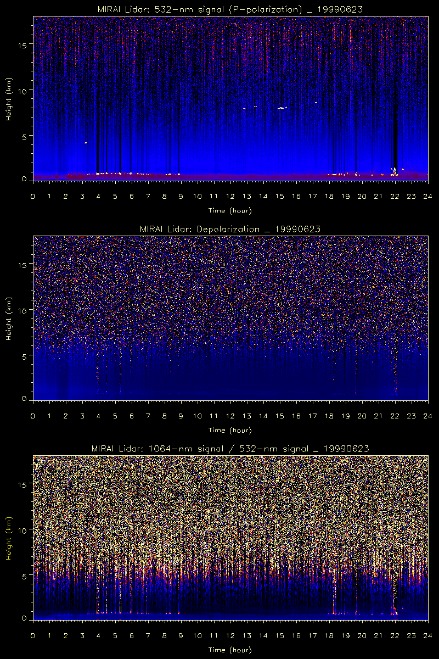Click 'Time (hour)' label under the 1064/532 ratio plot
This screenshot has width=439, height=659.
pos(230,650)
